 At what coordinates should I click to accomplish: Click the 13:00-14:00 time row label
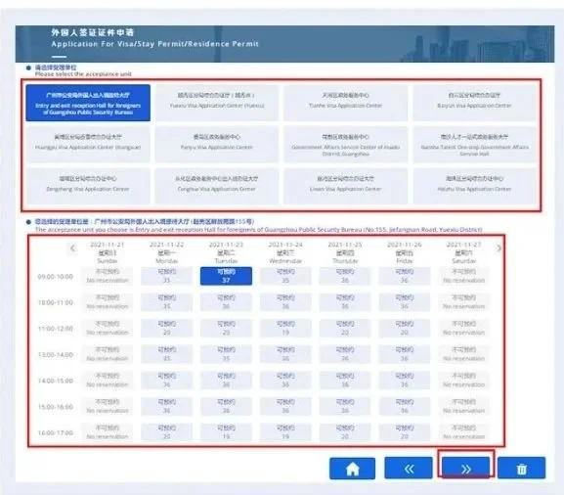point(56,354)
